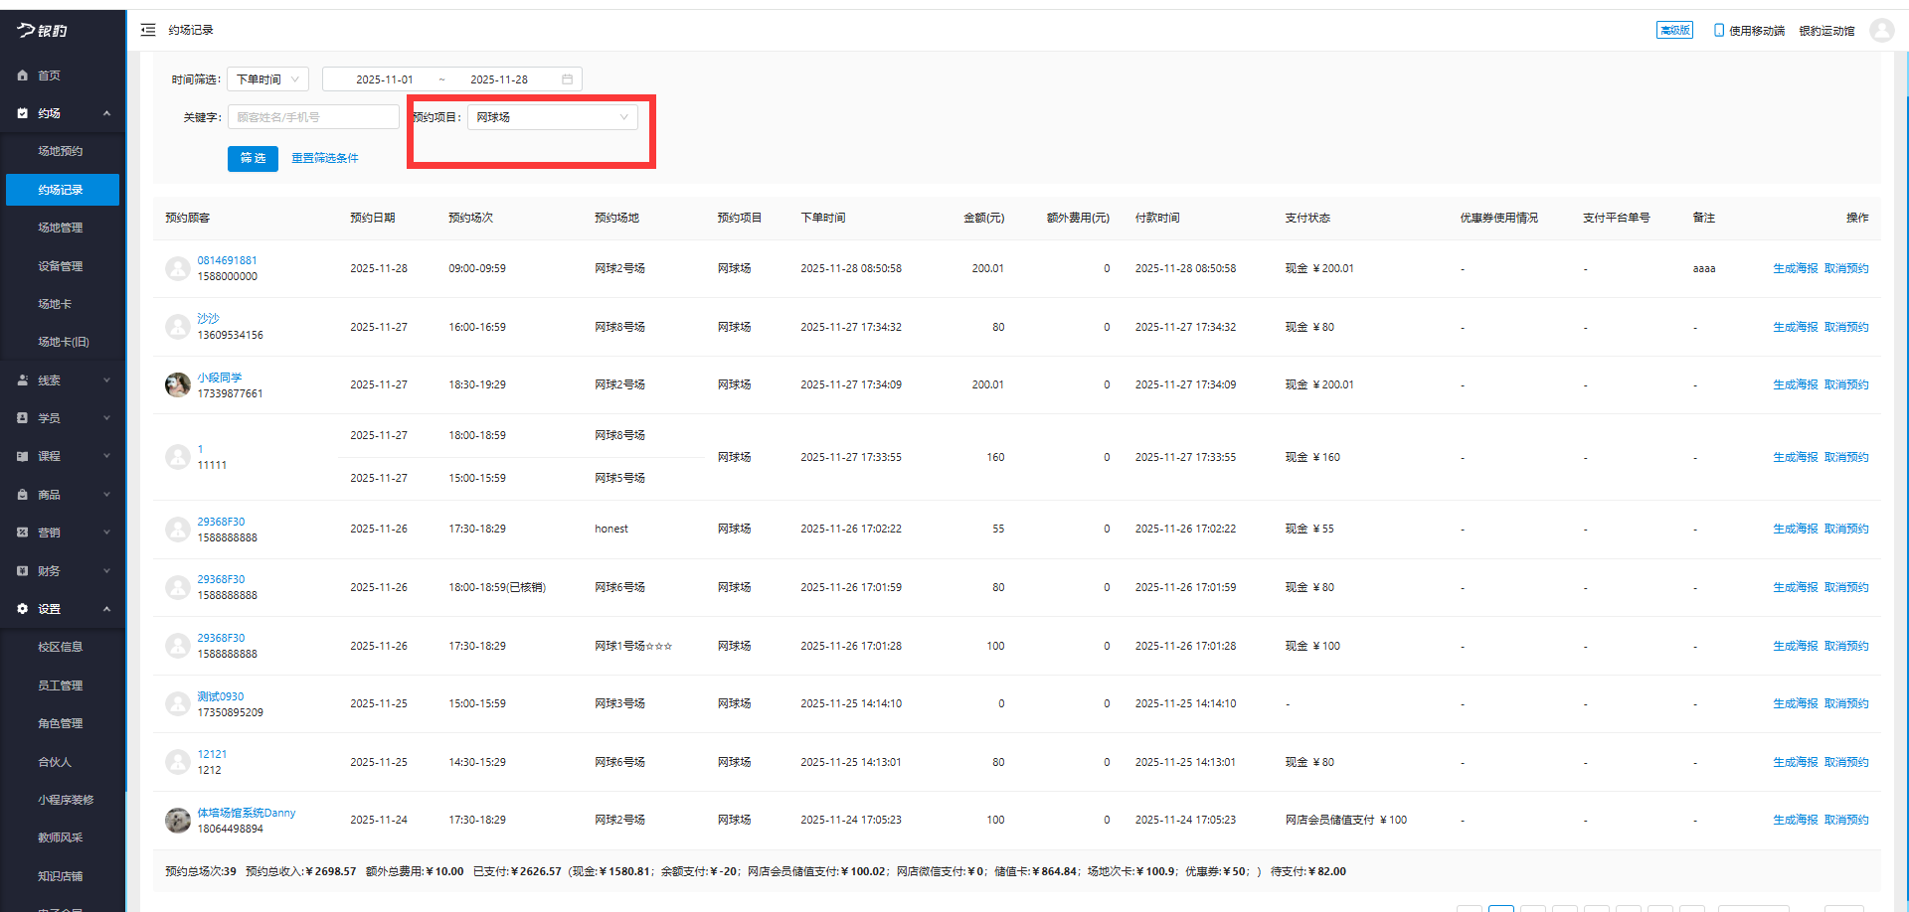Click the mobile phone icon beside 使用移动端
The width and height of the screenshot is (1909, 912).
1718,31
